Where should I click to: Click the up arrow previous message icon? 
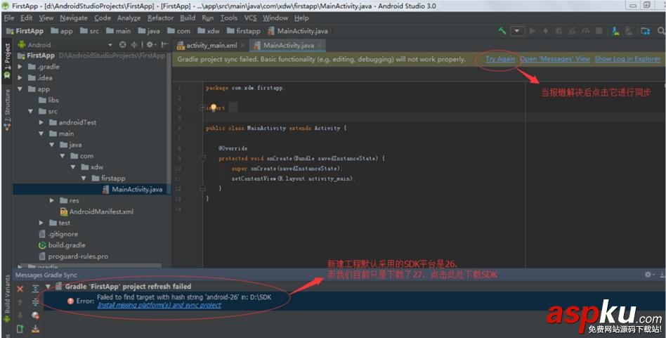(x=20, y=302)
